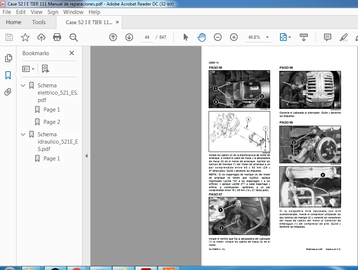Open the Edit menu
This screenshot has height=270, width=358.
[x=21, y=12]
